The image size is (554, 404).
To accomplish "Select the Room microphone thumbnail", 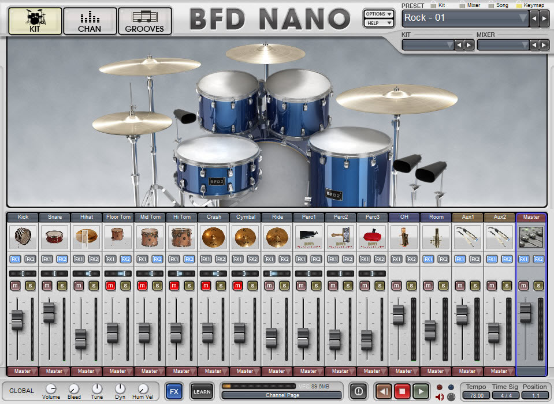I will [x=436, y=237].
